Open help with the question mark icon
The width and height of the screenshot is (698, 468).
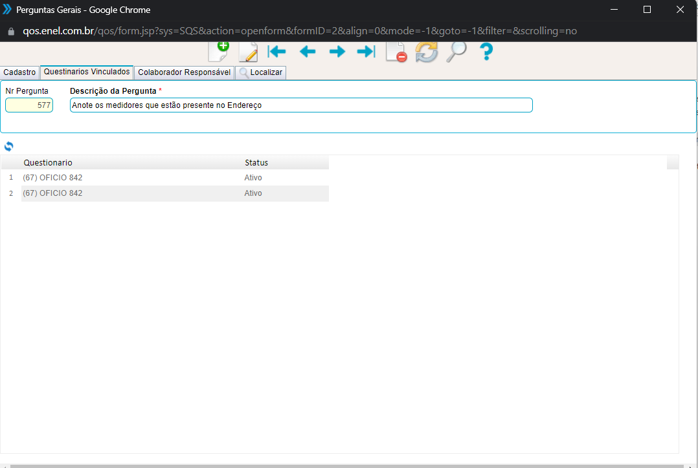coord(486,52)
